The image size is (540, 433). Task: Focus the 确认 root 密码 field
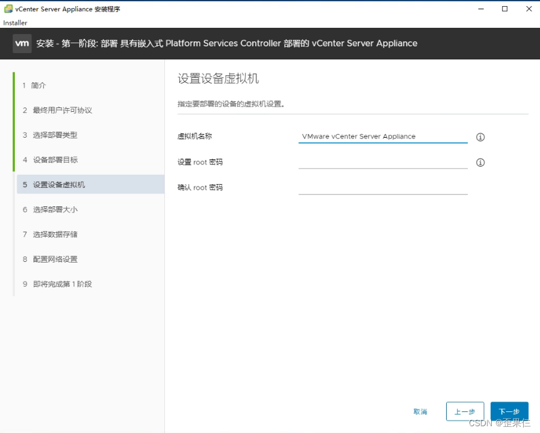click(383, 188)
